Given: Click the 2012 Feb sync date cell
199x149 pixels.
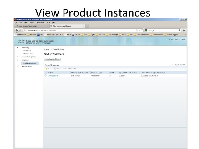Looking at the screenshot, I should pos(150,76).
